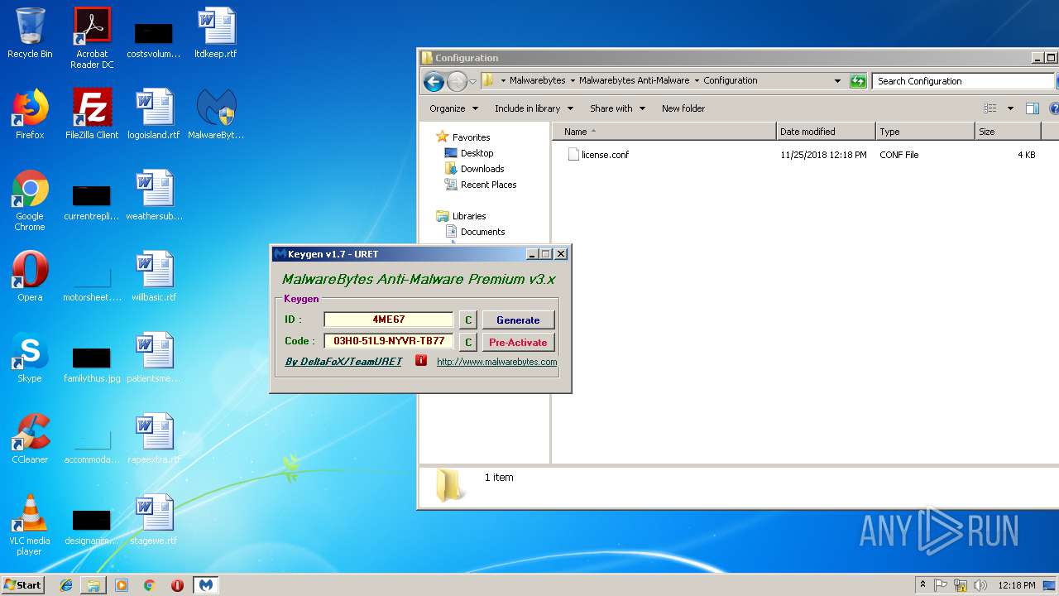1059x596 pixels.
Task: Click volume speaker tray icon
Action: tap(980, 585)
